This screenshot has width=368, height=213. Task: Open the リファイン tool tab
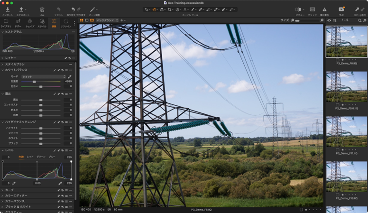click(x=66, y=23)
